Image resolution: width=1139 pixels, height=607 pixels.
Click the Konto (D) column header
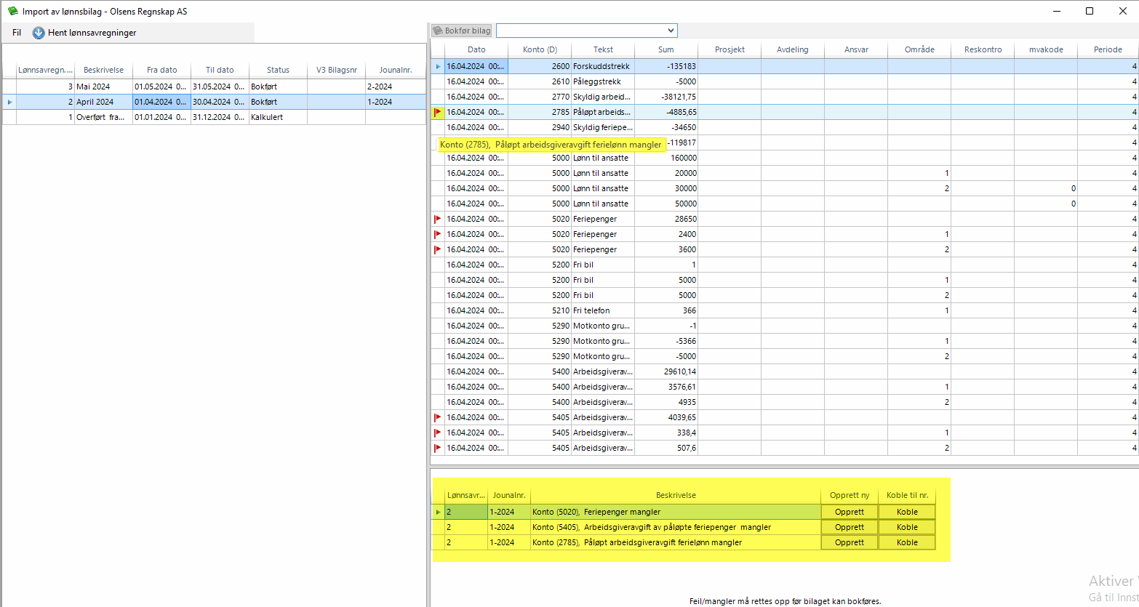click(540, 49)
